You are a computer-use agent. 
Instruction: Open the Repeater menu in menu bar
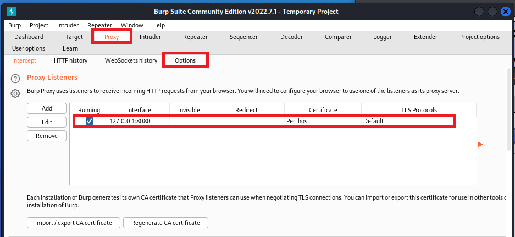point(99,25)
